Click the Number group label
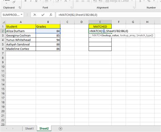 [151, 7]
